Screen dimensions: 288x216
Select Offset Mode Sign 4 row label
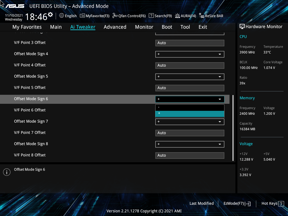click(x=31, y=54)
